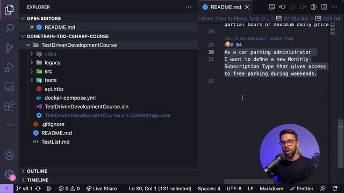Image resolution: width=344 pixels, height=193 pixels.
Task: Expand the Timeline section
Action: coord(23,180)
